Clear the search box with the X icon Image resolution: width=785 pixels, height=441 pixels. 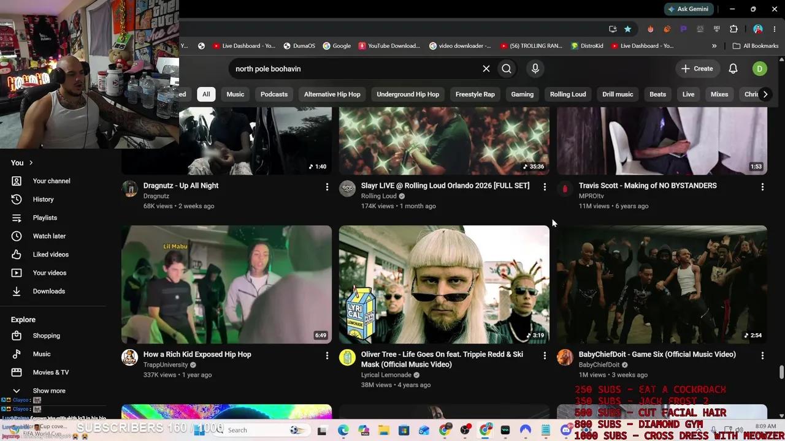(x=486, y=69)
